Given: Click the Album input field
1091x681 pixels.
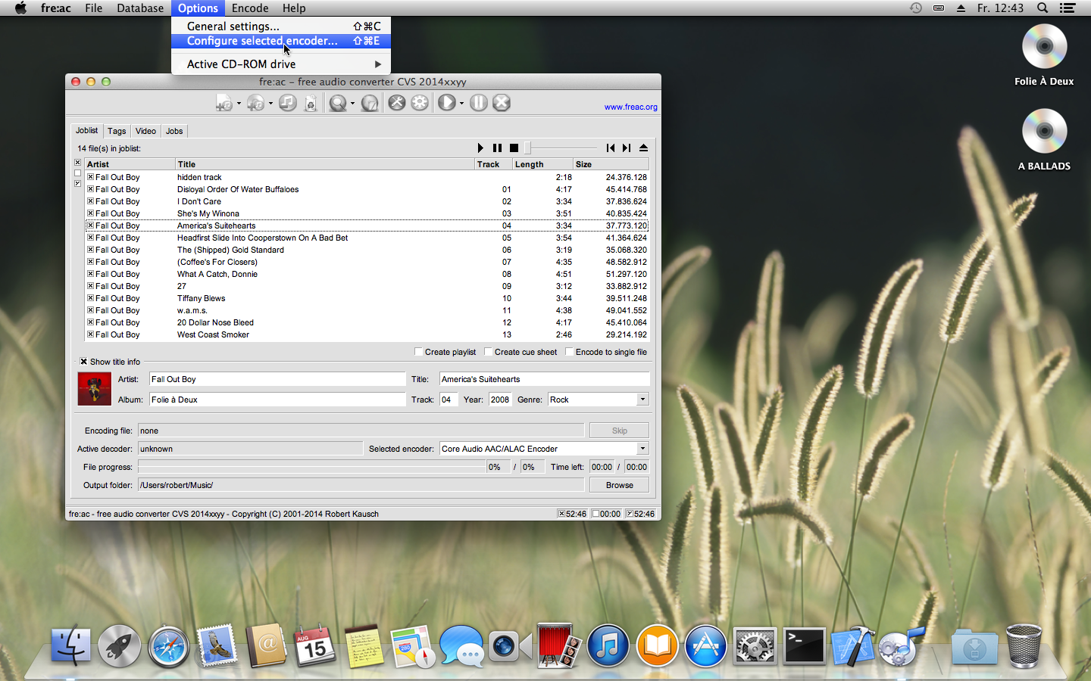Looking at the screenshot, I should coord(277,400).
